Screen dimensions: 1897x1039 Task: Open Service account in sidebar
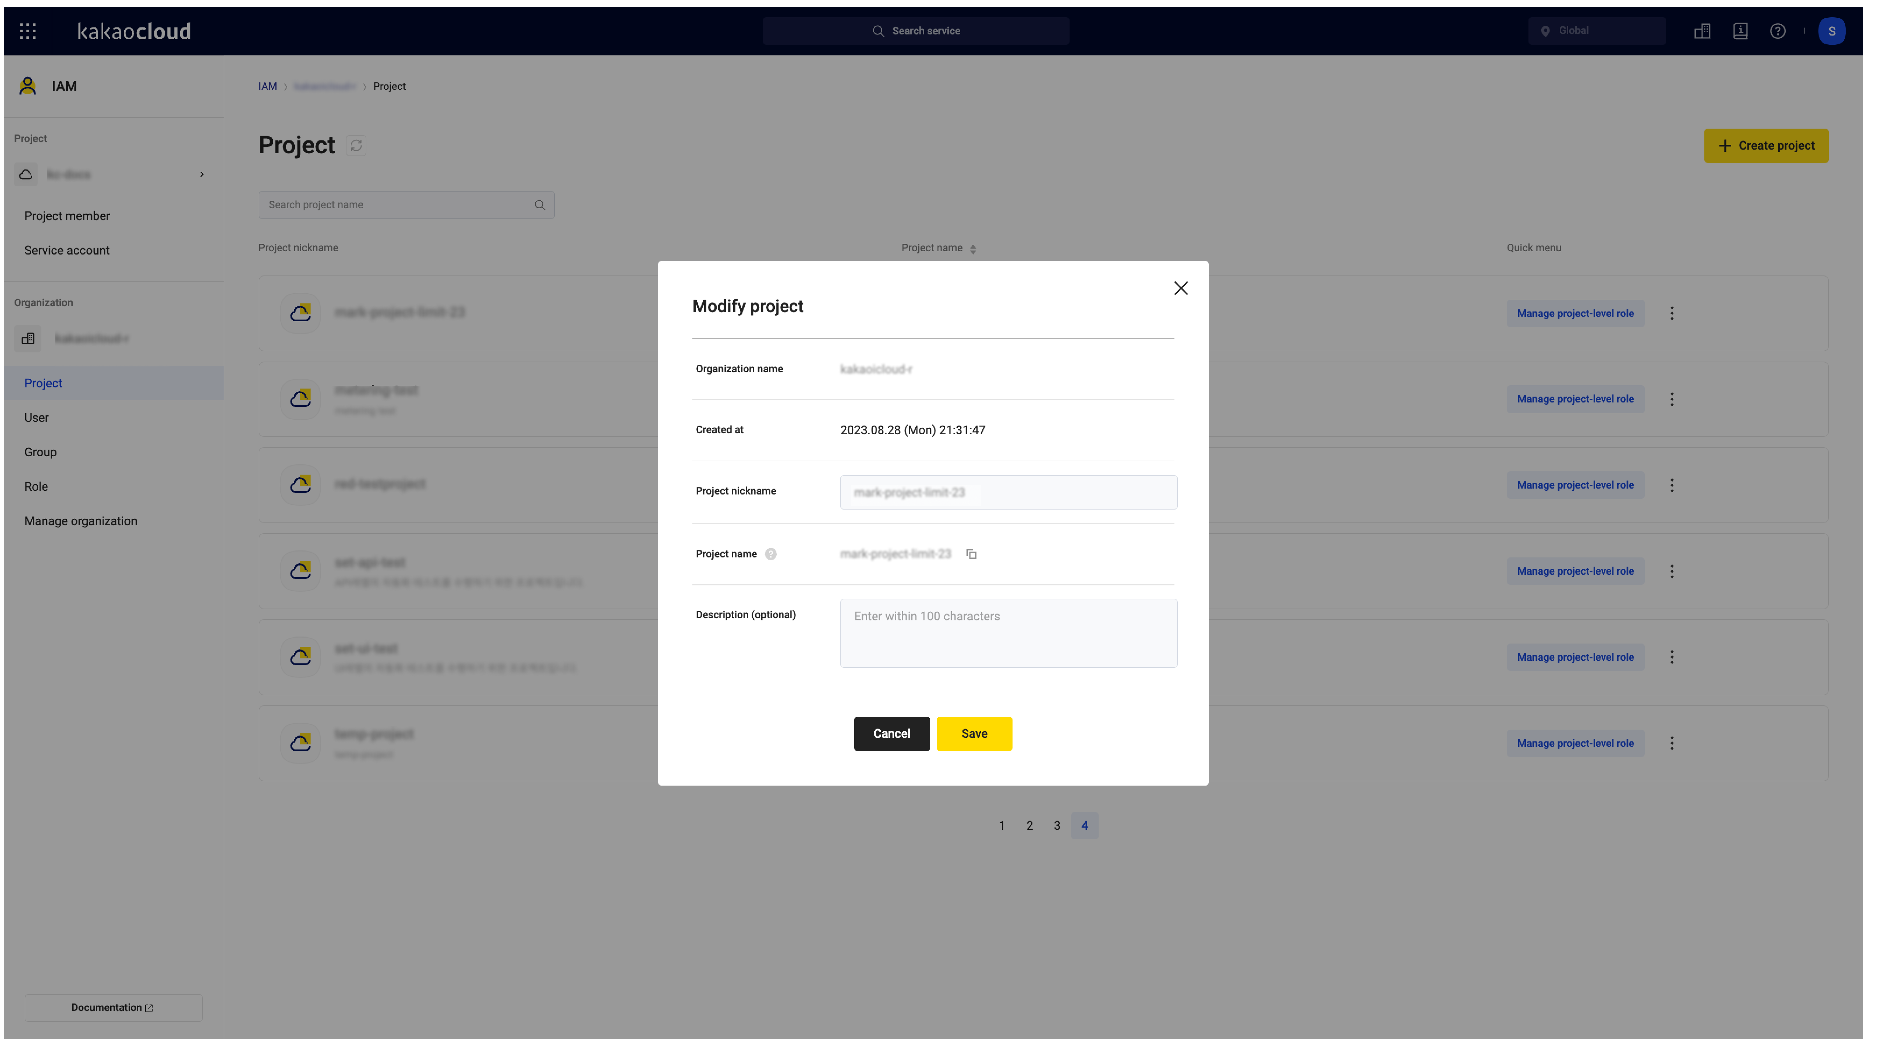click(x=67, y=250)
